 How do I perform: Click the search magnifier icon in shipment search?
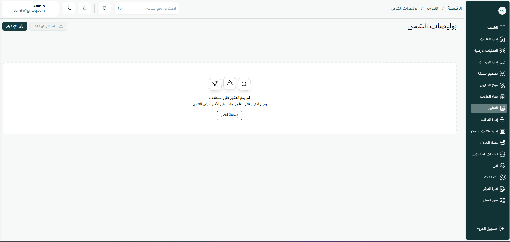(120, 9)
